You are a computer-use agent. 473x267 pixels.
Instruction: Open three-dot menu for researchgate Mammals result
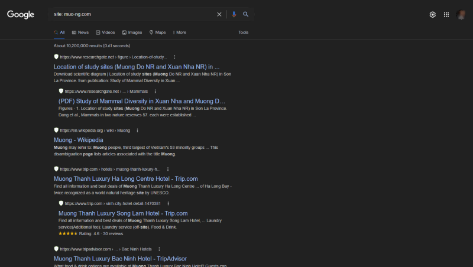tap(155, 92)
